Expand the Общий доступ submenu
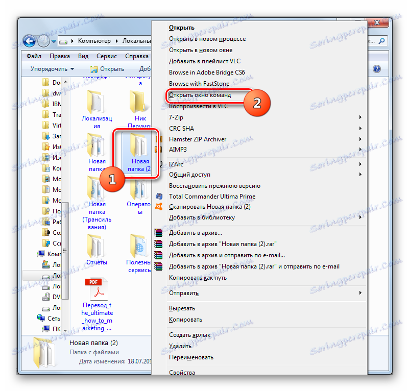The width and height of the screenshot is (409, 391). pos(360,174)
